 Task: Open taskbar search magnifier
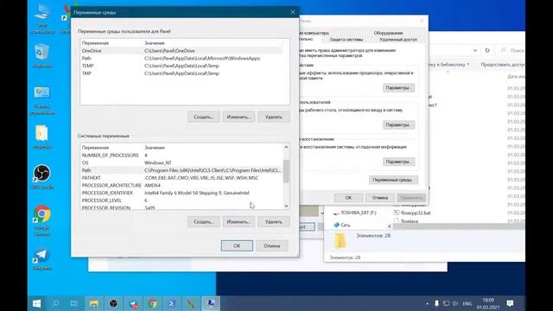[55, 303]
